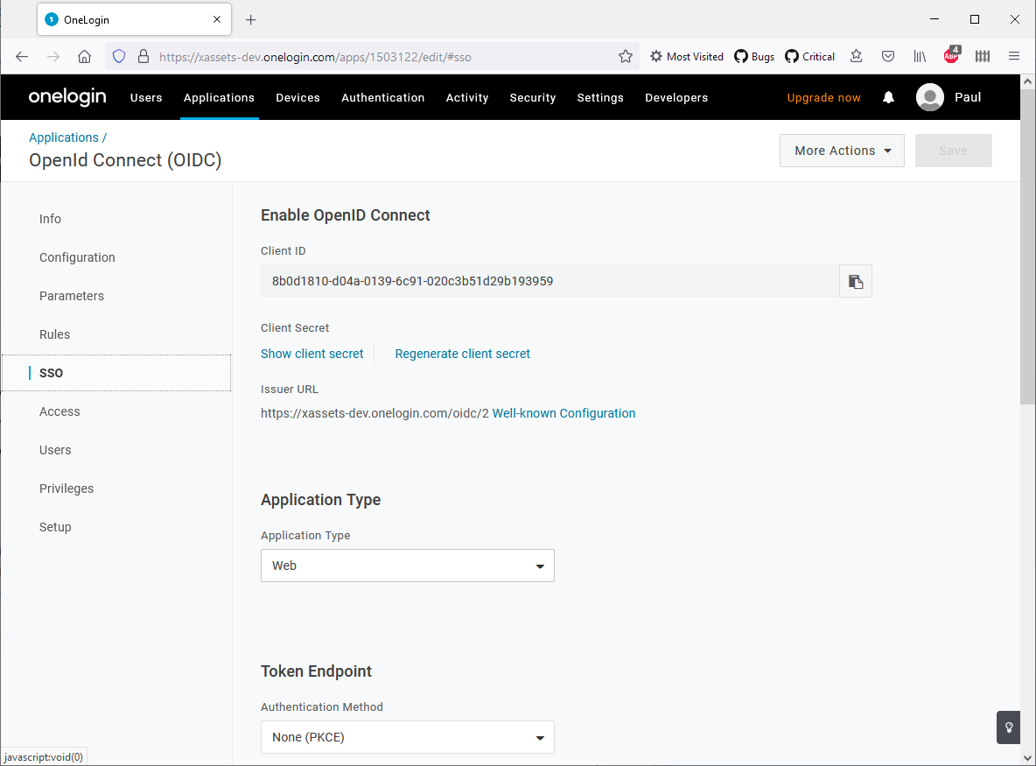The height and width of the screenshot is (766, 1036).
Task: Bookmark this page with the star
Action: click(x=626, y=55)
